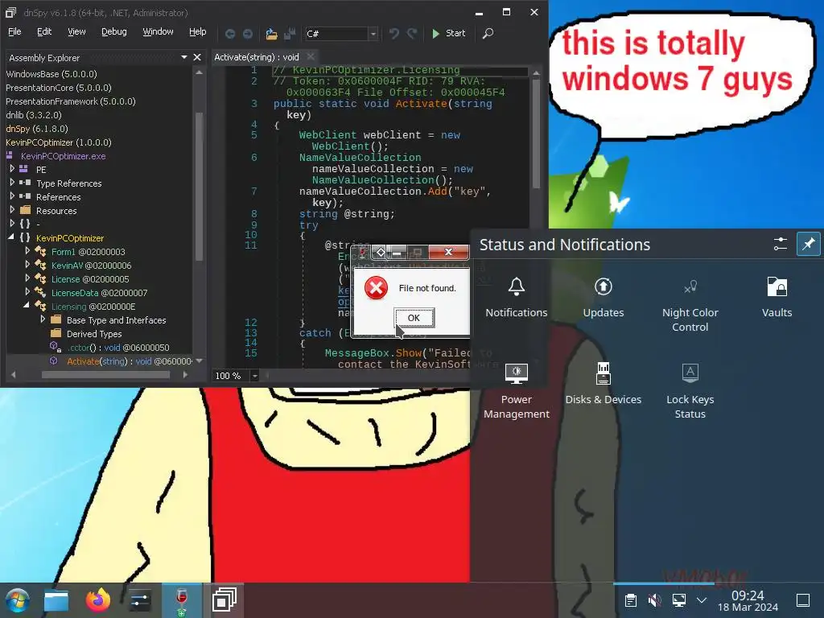
Task: Expand Form1 @02000003 class node
Action: click(x=27, y=251)
